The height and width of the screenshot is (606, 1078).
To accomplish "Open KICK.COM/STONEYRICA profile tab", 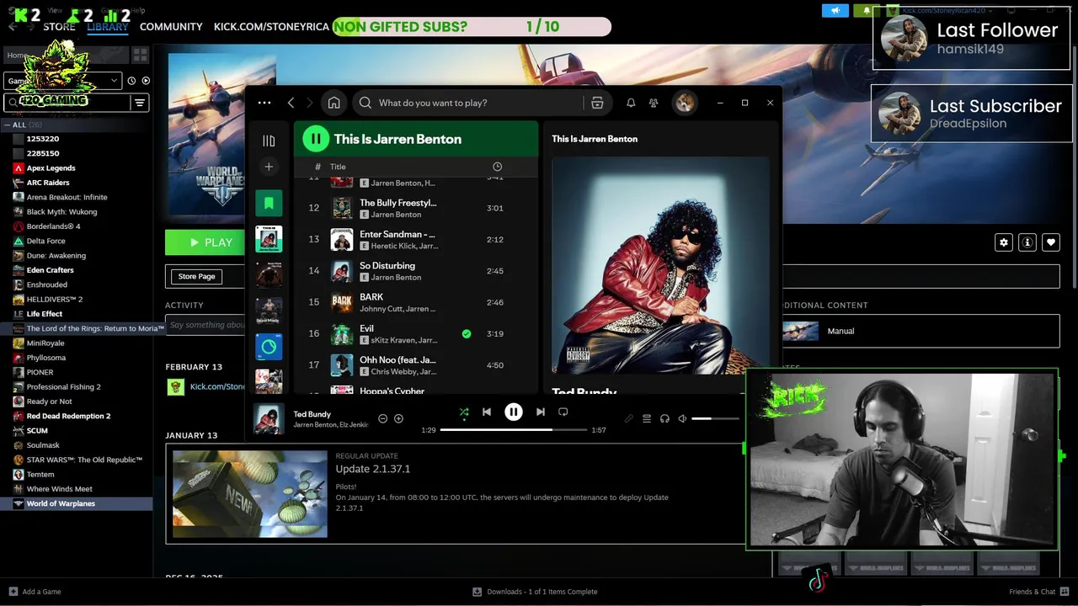I will coord(271,27).
